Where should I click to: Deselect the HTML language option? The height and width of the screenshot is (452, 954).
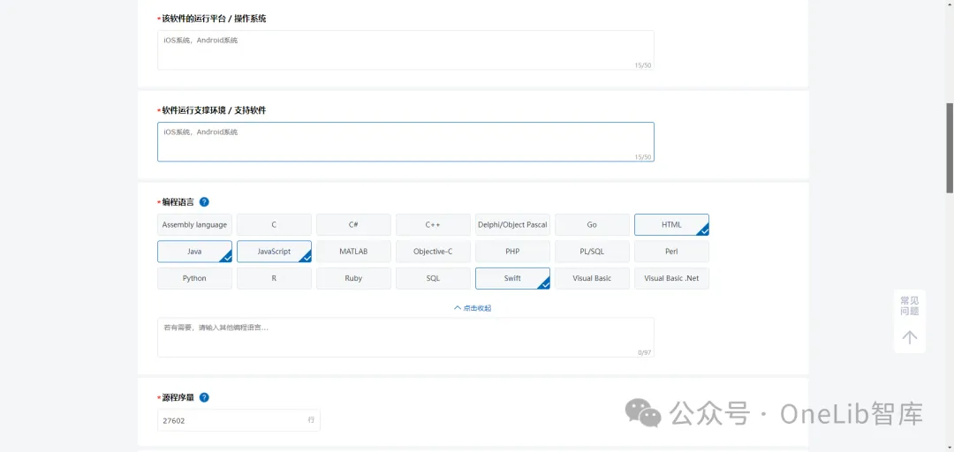point(671,225)
